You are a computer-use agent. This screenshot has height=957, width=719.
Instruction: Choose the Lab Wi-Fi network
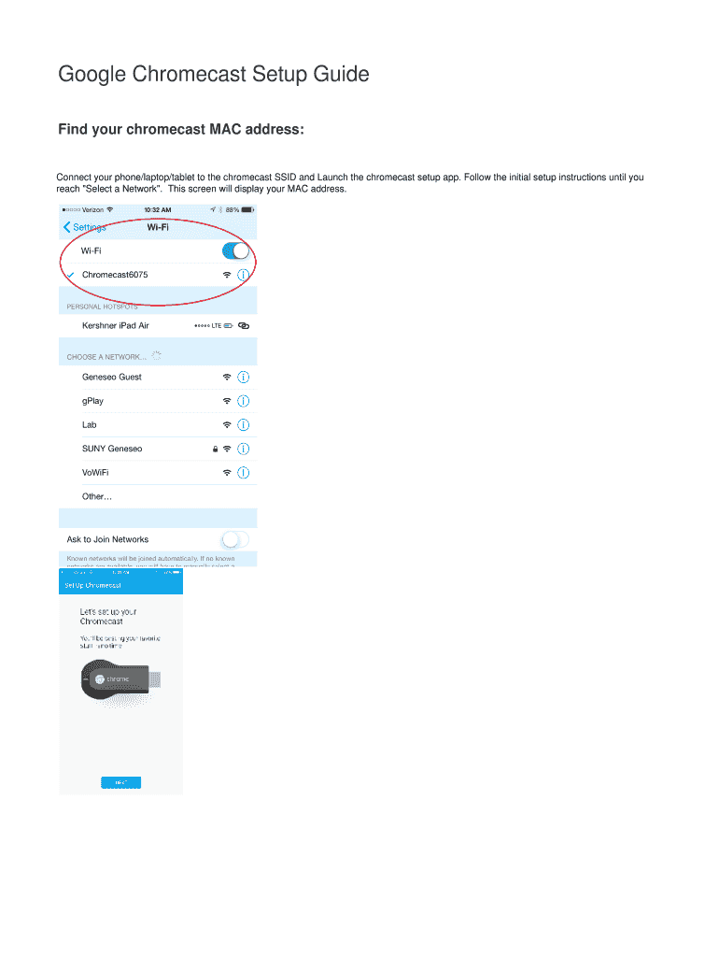pyautogui.click(x=90, y=425)
